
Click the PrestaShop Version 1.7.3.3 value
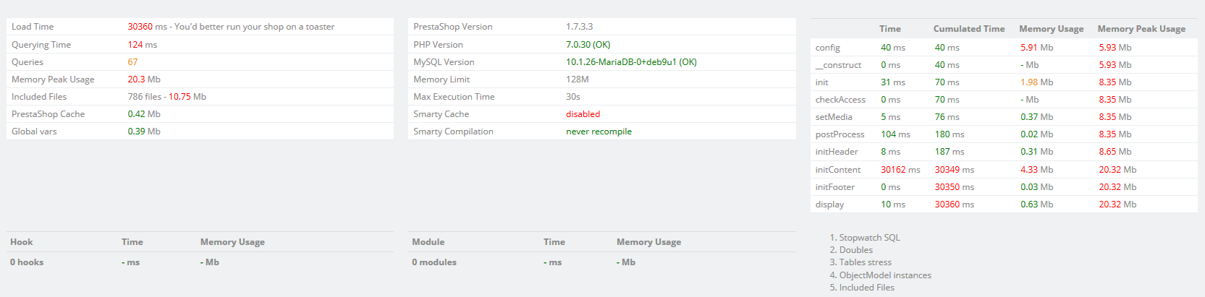[579, 27]
